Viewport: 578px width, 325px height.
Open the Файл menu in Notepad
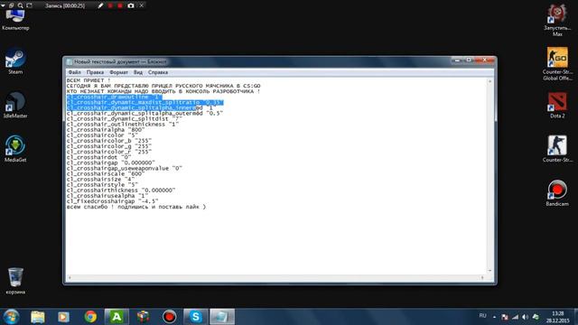[74, 72]
